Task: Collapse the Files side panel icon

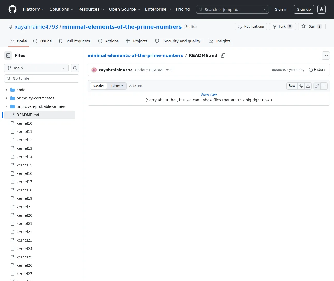Action: tap(8, 56)
